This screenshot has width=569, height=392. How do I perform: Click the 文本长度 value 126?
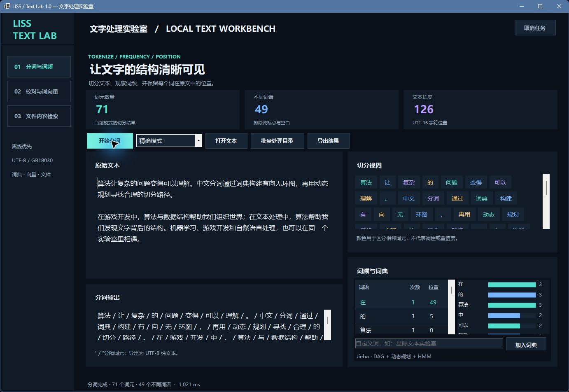[424, 109]
